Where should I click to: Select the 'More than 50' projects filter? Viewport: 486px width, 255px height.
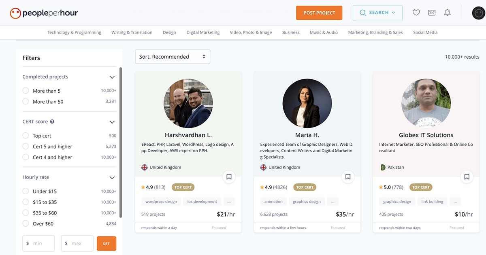(25, 102)
